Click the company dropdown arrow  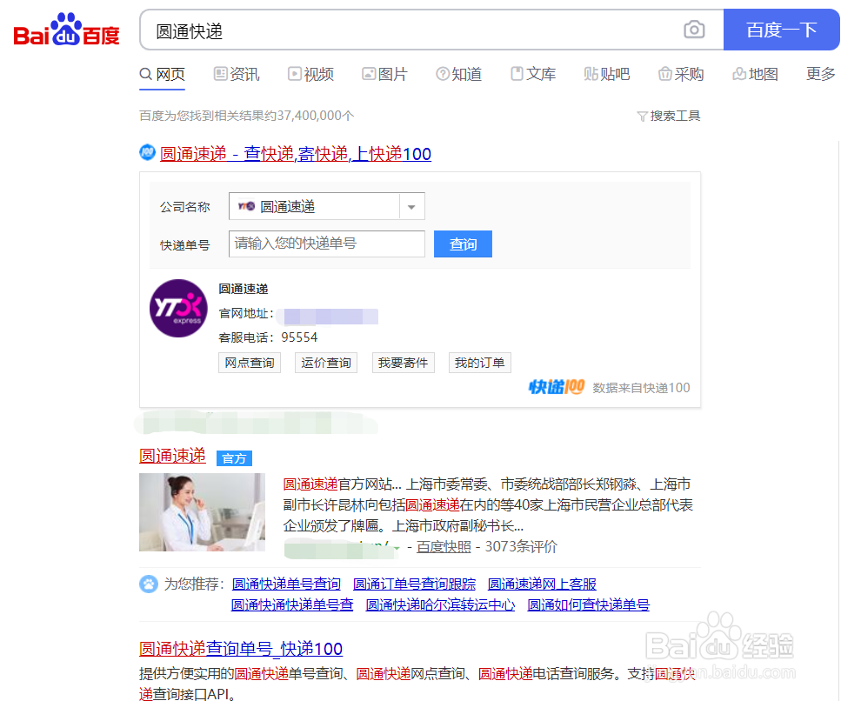411,207
